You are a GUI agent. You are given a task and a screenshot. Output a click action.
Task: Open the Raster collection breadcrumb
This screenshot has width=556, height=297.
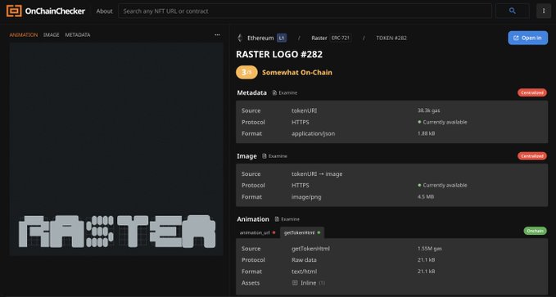coord(319,38)
